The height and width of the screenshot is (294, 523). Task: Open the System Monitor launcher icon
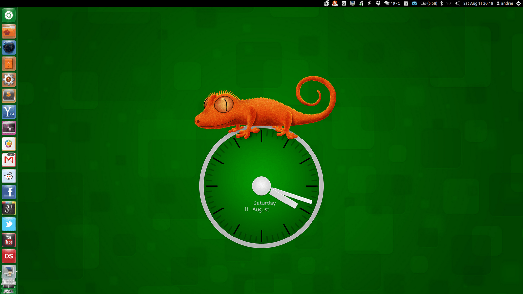[8, 127]
